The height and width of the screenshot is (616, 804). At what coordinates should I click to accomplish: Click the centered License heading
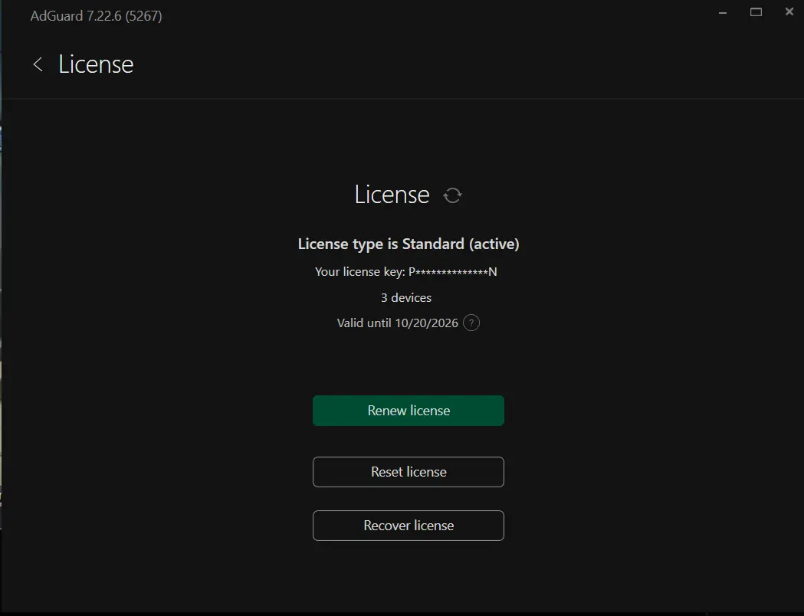tap(392, 195)
